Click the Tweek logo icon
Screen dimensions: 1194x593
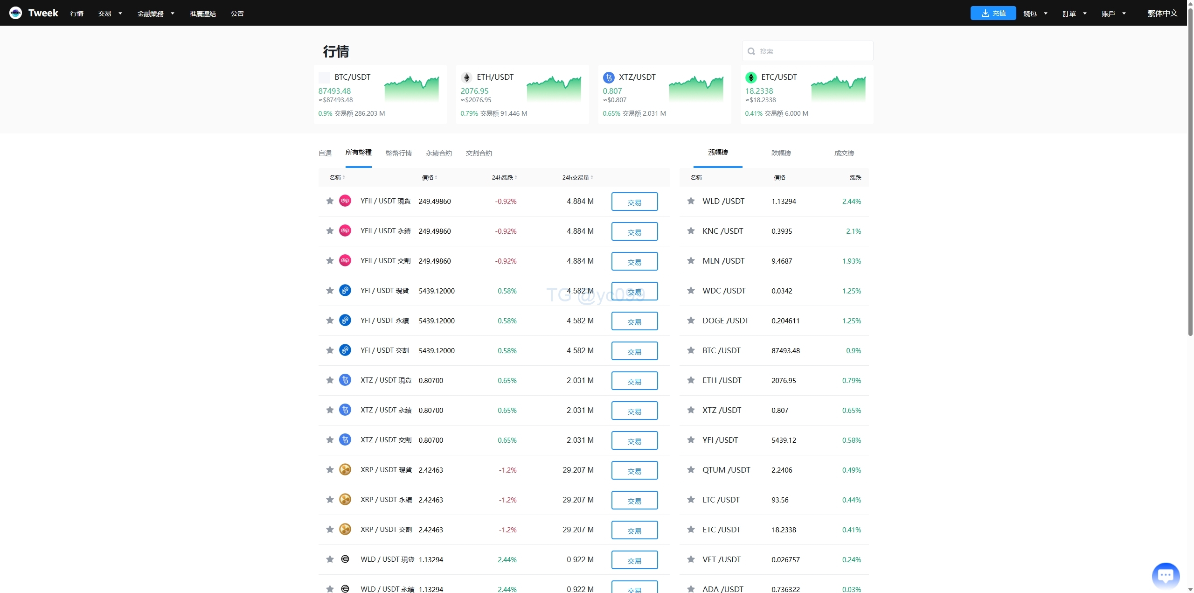click(15, 13)
